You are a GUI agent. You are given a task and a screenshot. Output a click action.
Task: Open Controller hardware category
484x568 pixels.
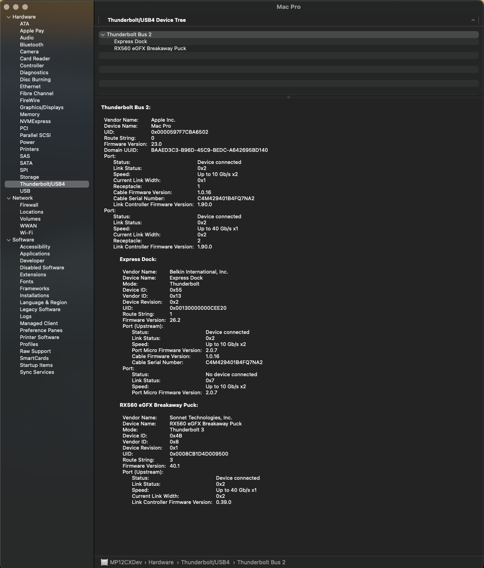32,65
